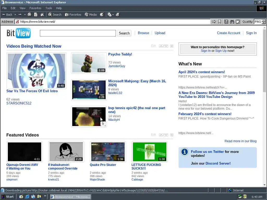
Task: Open the Forward history dropdown arrow
Action: coord(25,15)
